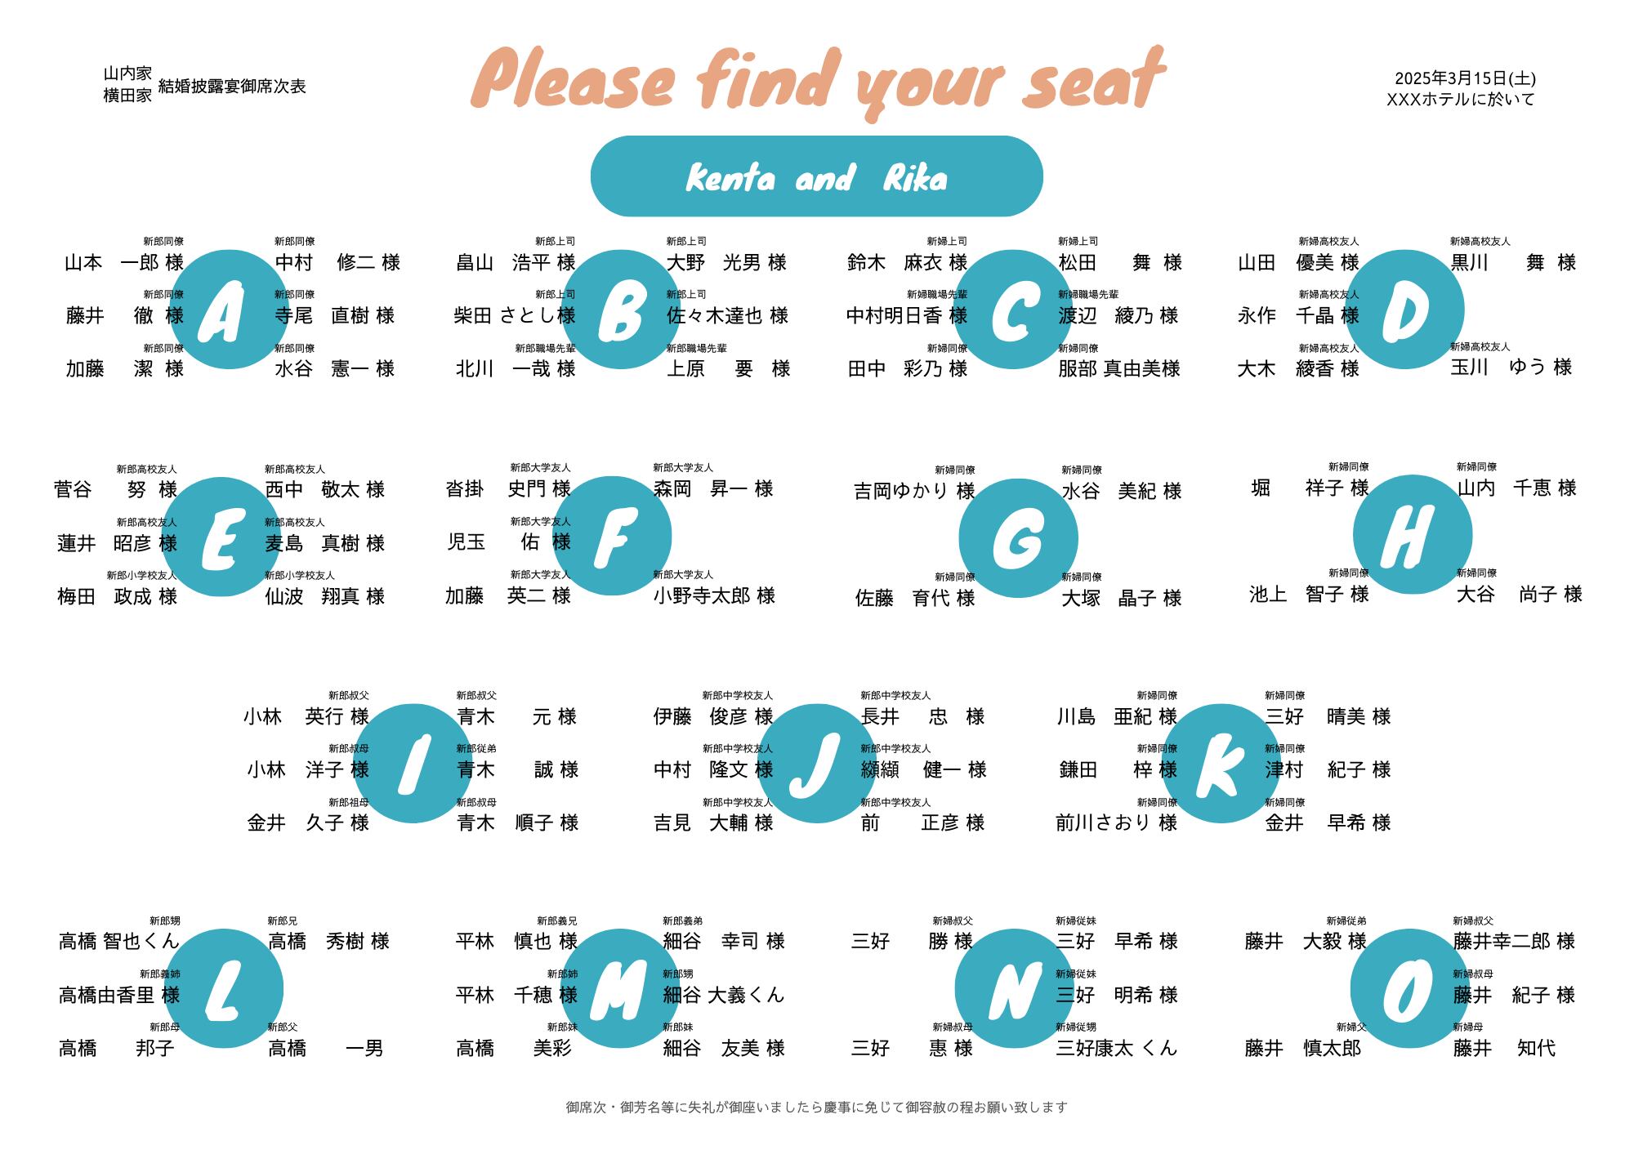
Task: Click the Kenta and Rika banner
Action: pyautogui.click(x=816, y=176)
